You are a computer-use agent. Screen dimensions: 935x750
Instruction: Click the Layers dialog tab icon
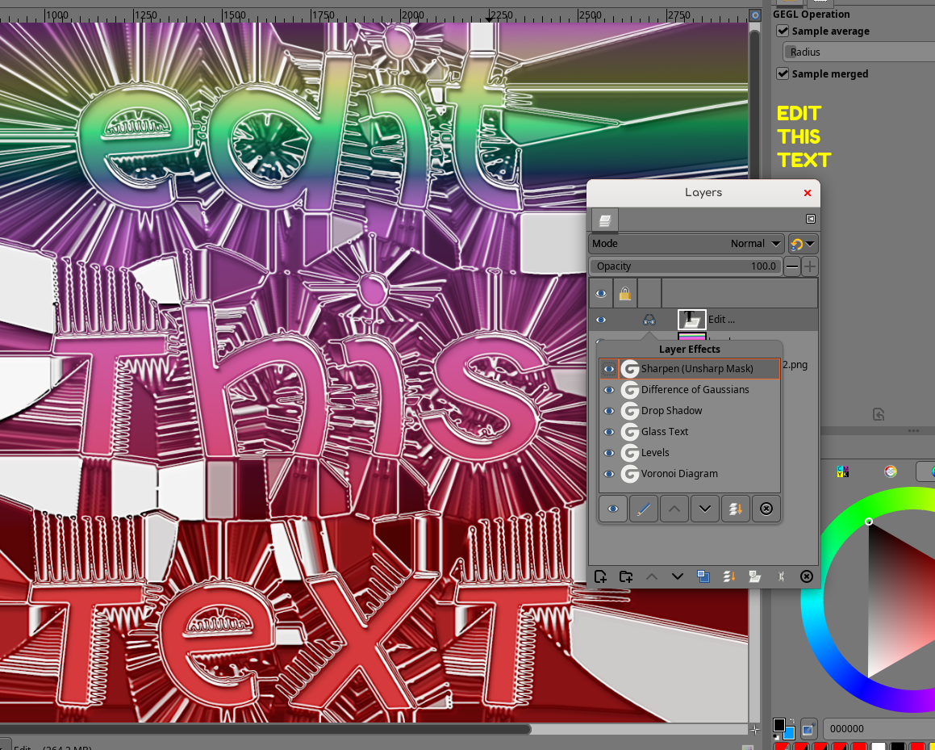coord(605,220)
